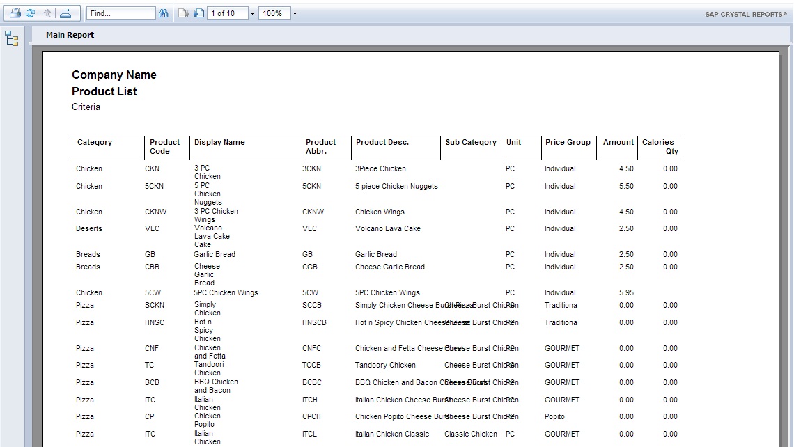
Task: Click the Criteria label
Action: (x=86, y=107)
